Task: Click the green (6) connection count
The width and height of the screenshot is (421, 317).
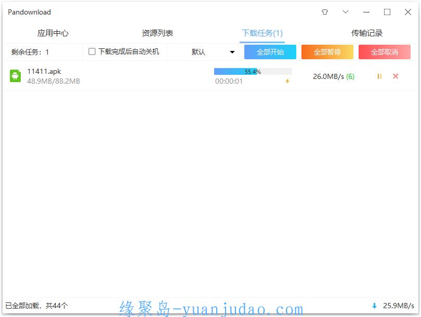Action: 350,76
